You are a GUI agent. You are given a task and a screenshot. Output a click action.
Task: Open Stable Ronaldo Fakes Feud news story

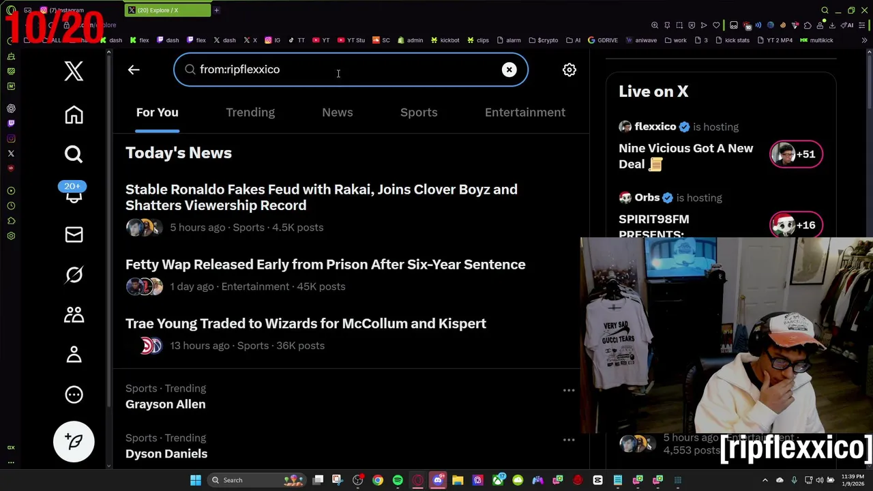point(321,197)
